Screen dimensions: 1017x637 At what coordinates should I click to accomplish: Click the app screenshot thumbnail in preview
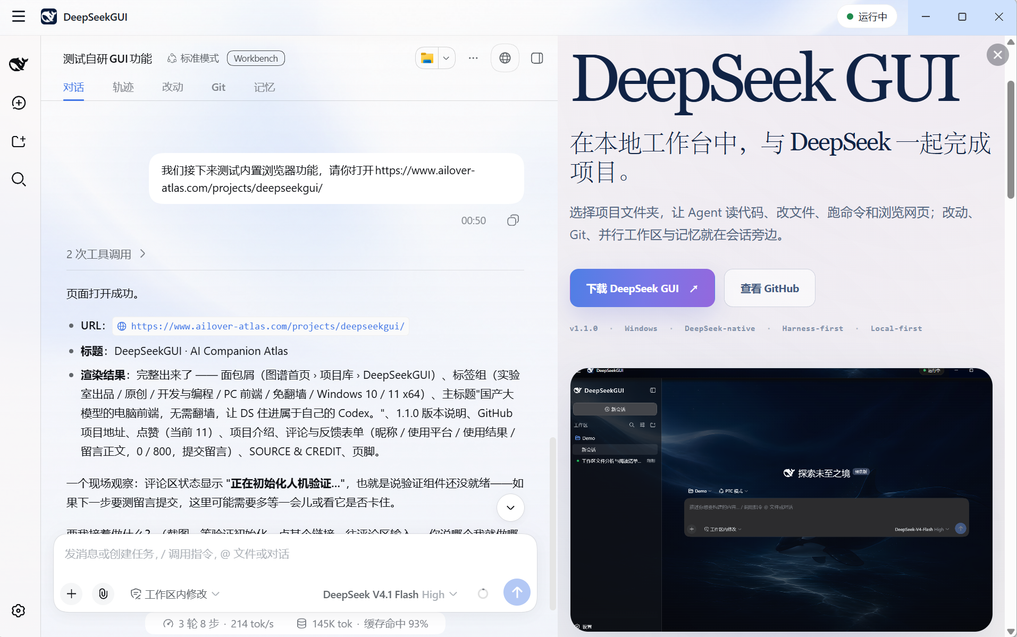(x=781, y=499)
